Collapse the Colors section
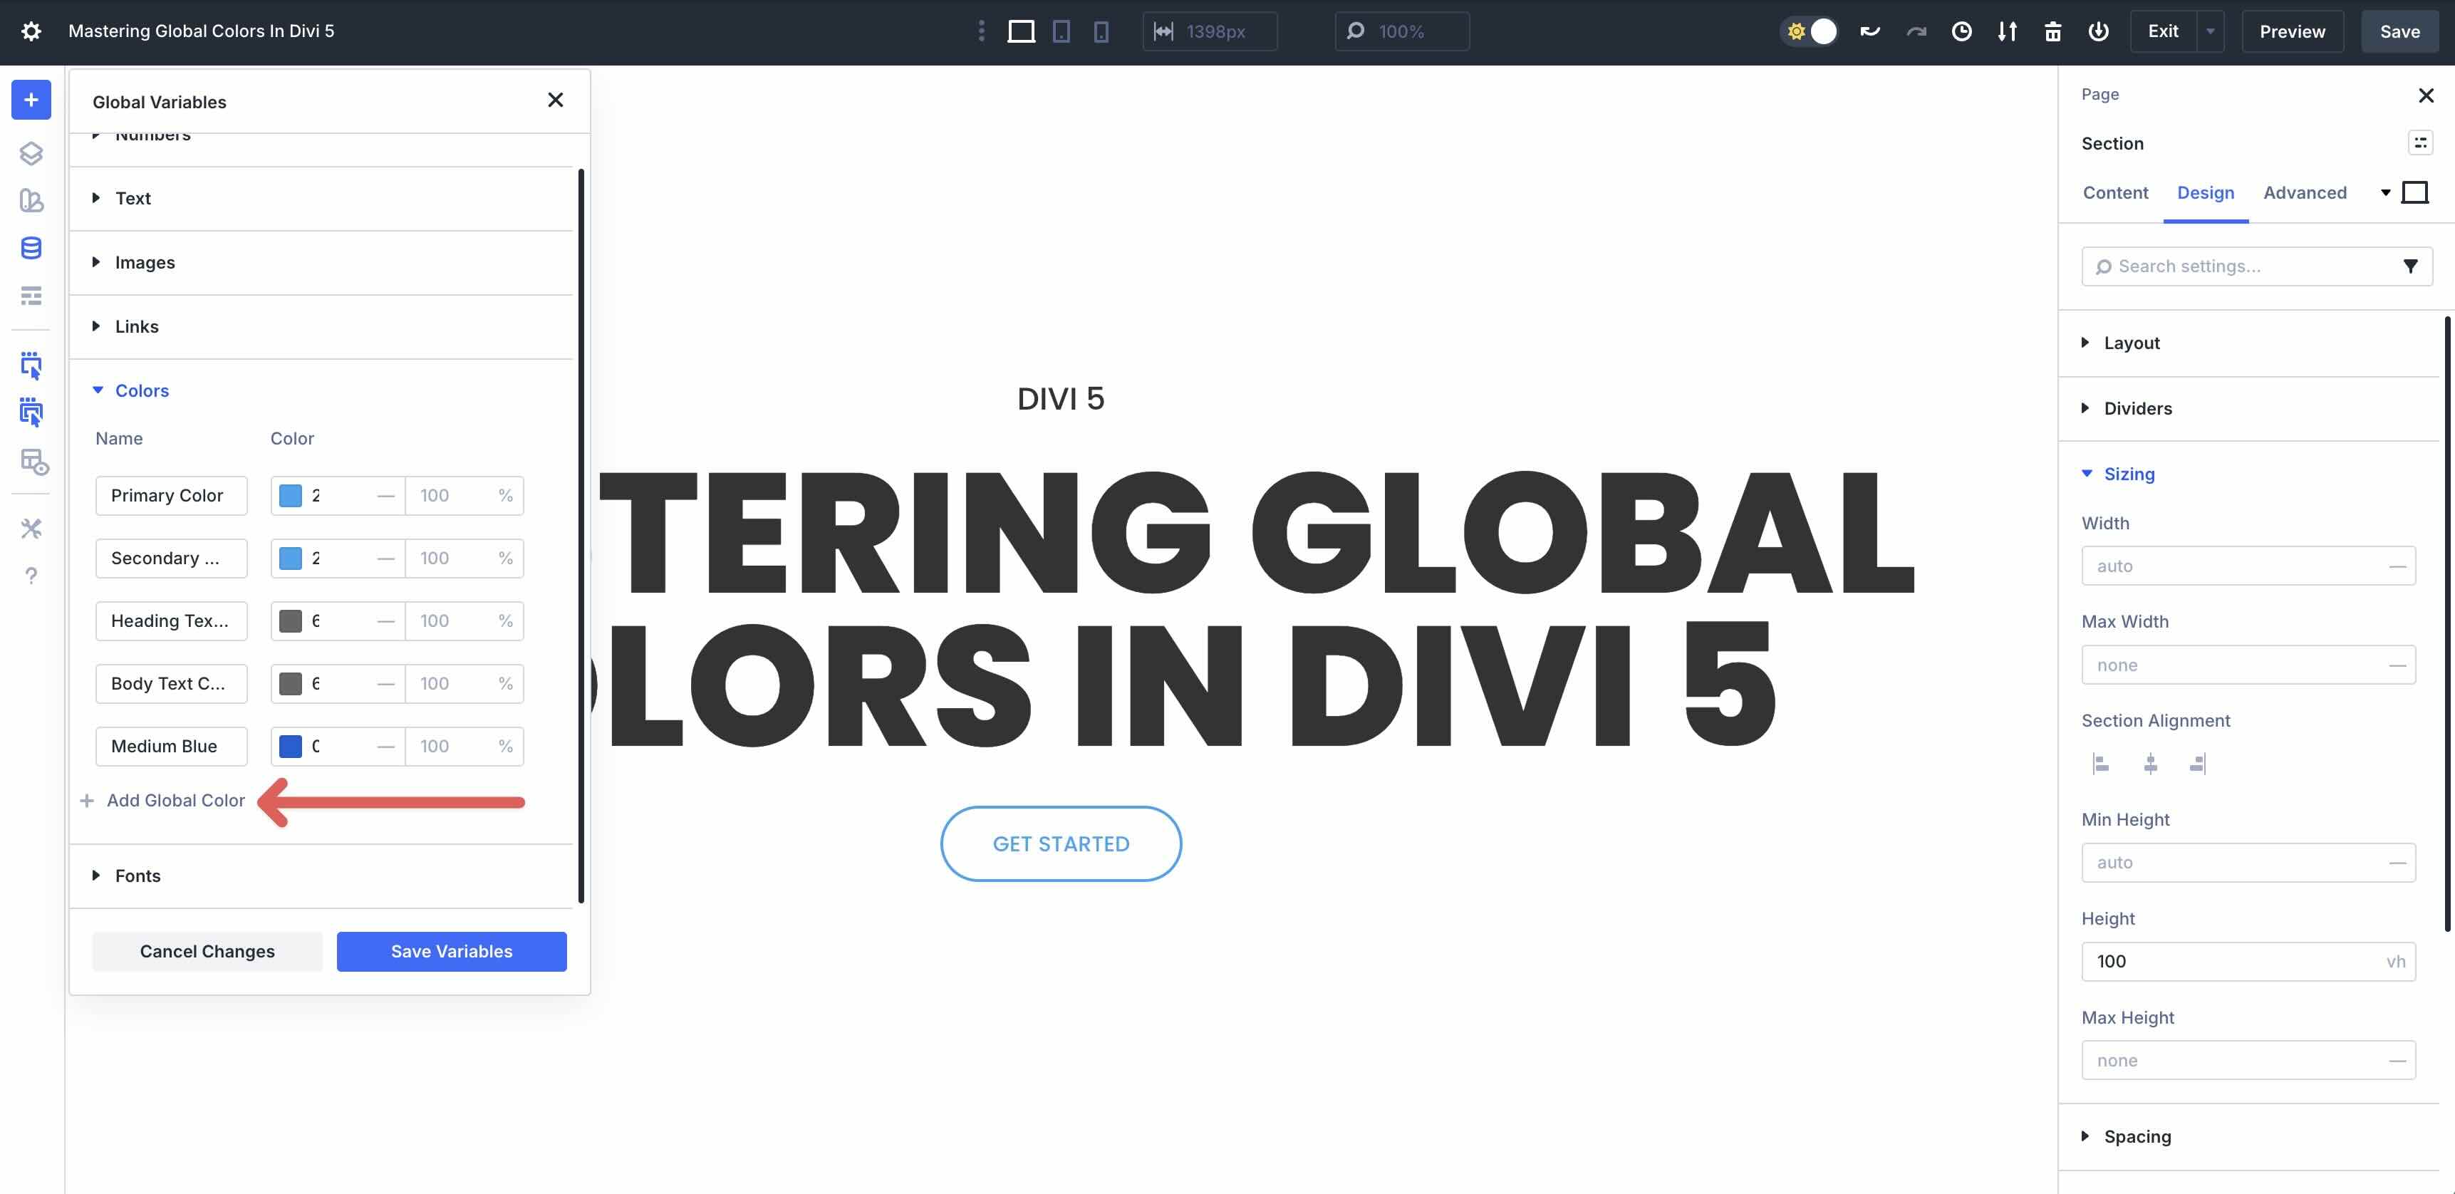 click(x=141, y=390)
